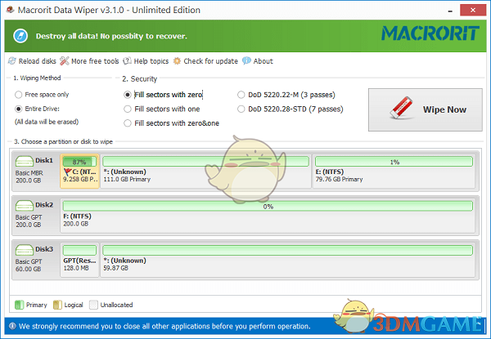Screen dimensions: 491x339
Task: Open More free tools
Action: point(89,61)
